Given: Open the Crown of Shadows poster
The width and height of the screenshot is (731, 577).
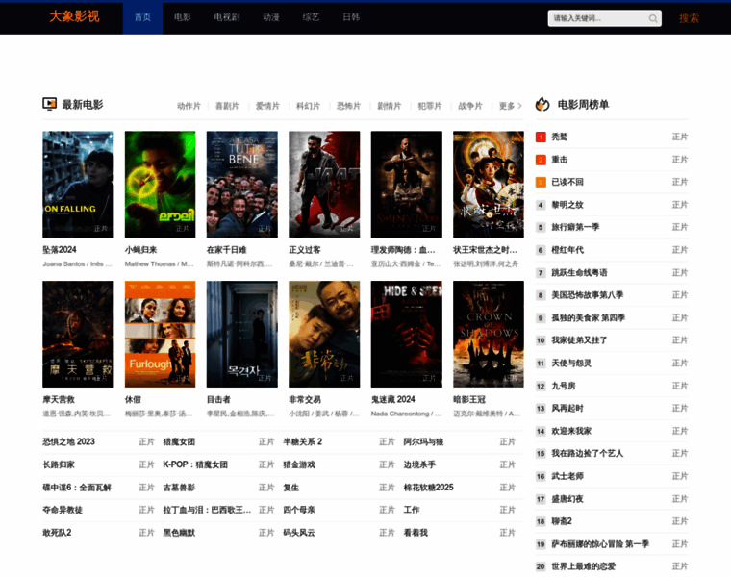Looking at the screenshot, I should point(489,334).
